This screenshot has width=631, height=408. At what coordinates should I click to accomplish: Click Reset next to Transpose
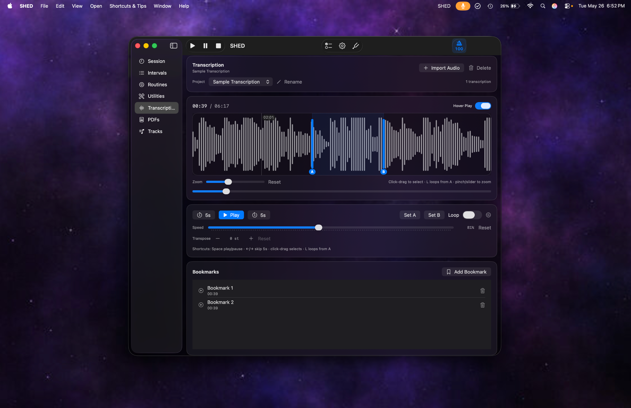click(264, 239)
